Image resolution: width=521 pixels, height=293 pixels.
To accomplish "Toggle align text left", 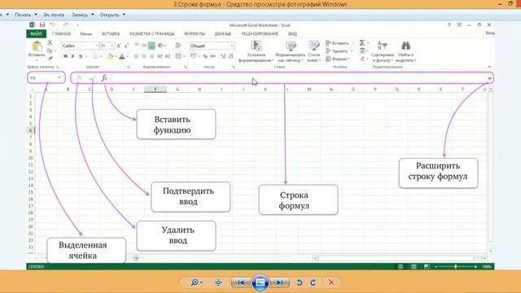I will pos(136,56).
